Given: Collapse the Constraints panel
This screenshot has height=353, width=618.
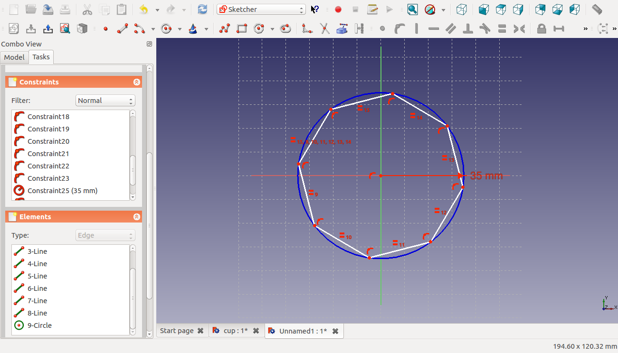Looking at the screenshot, I should coord(137,82).
